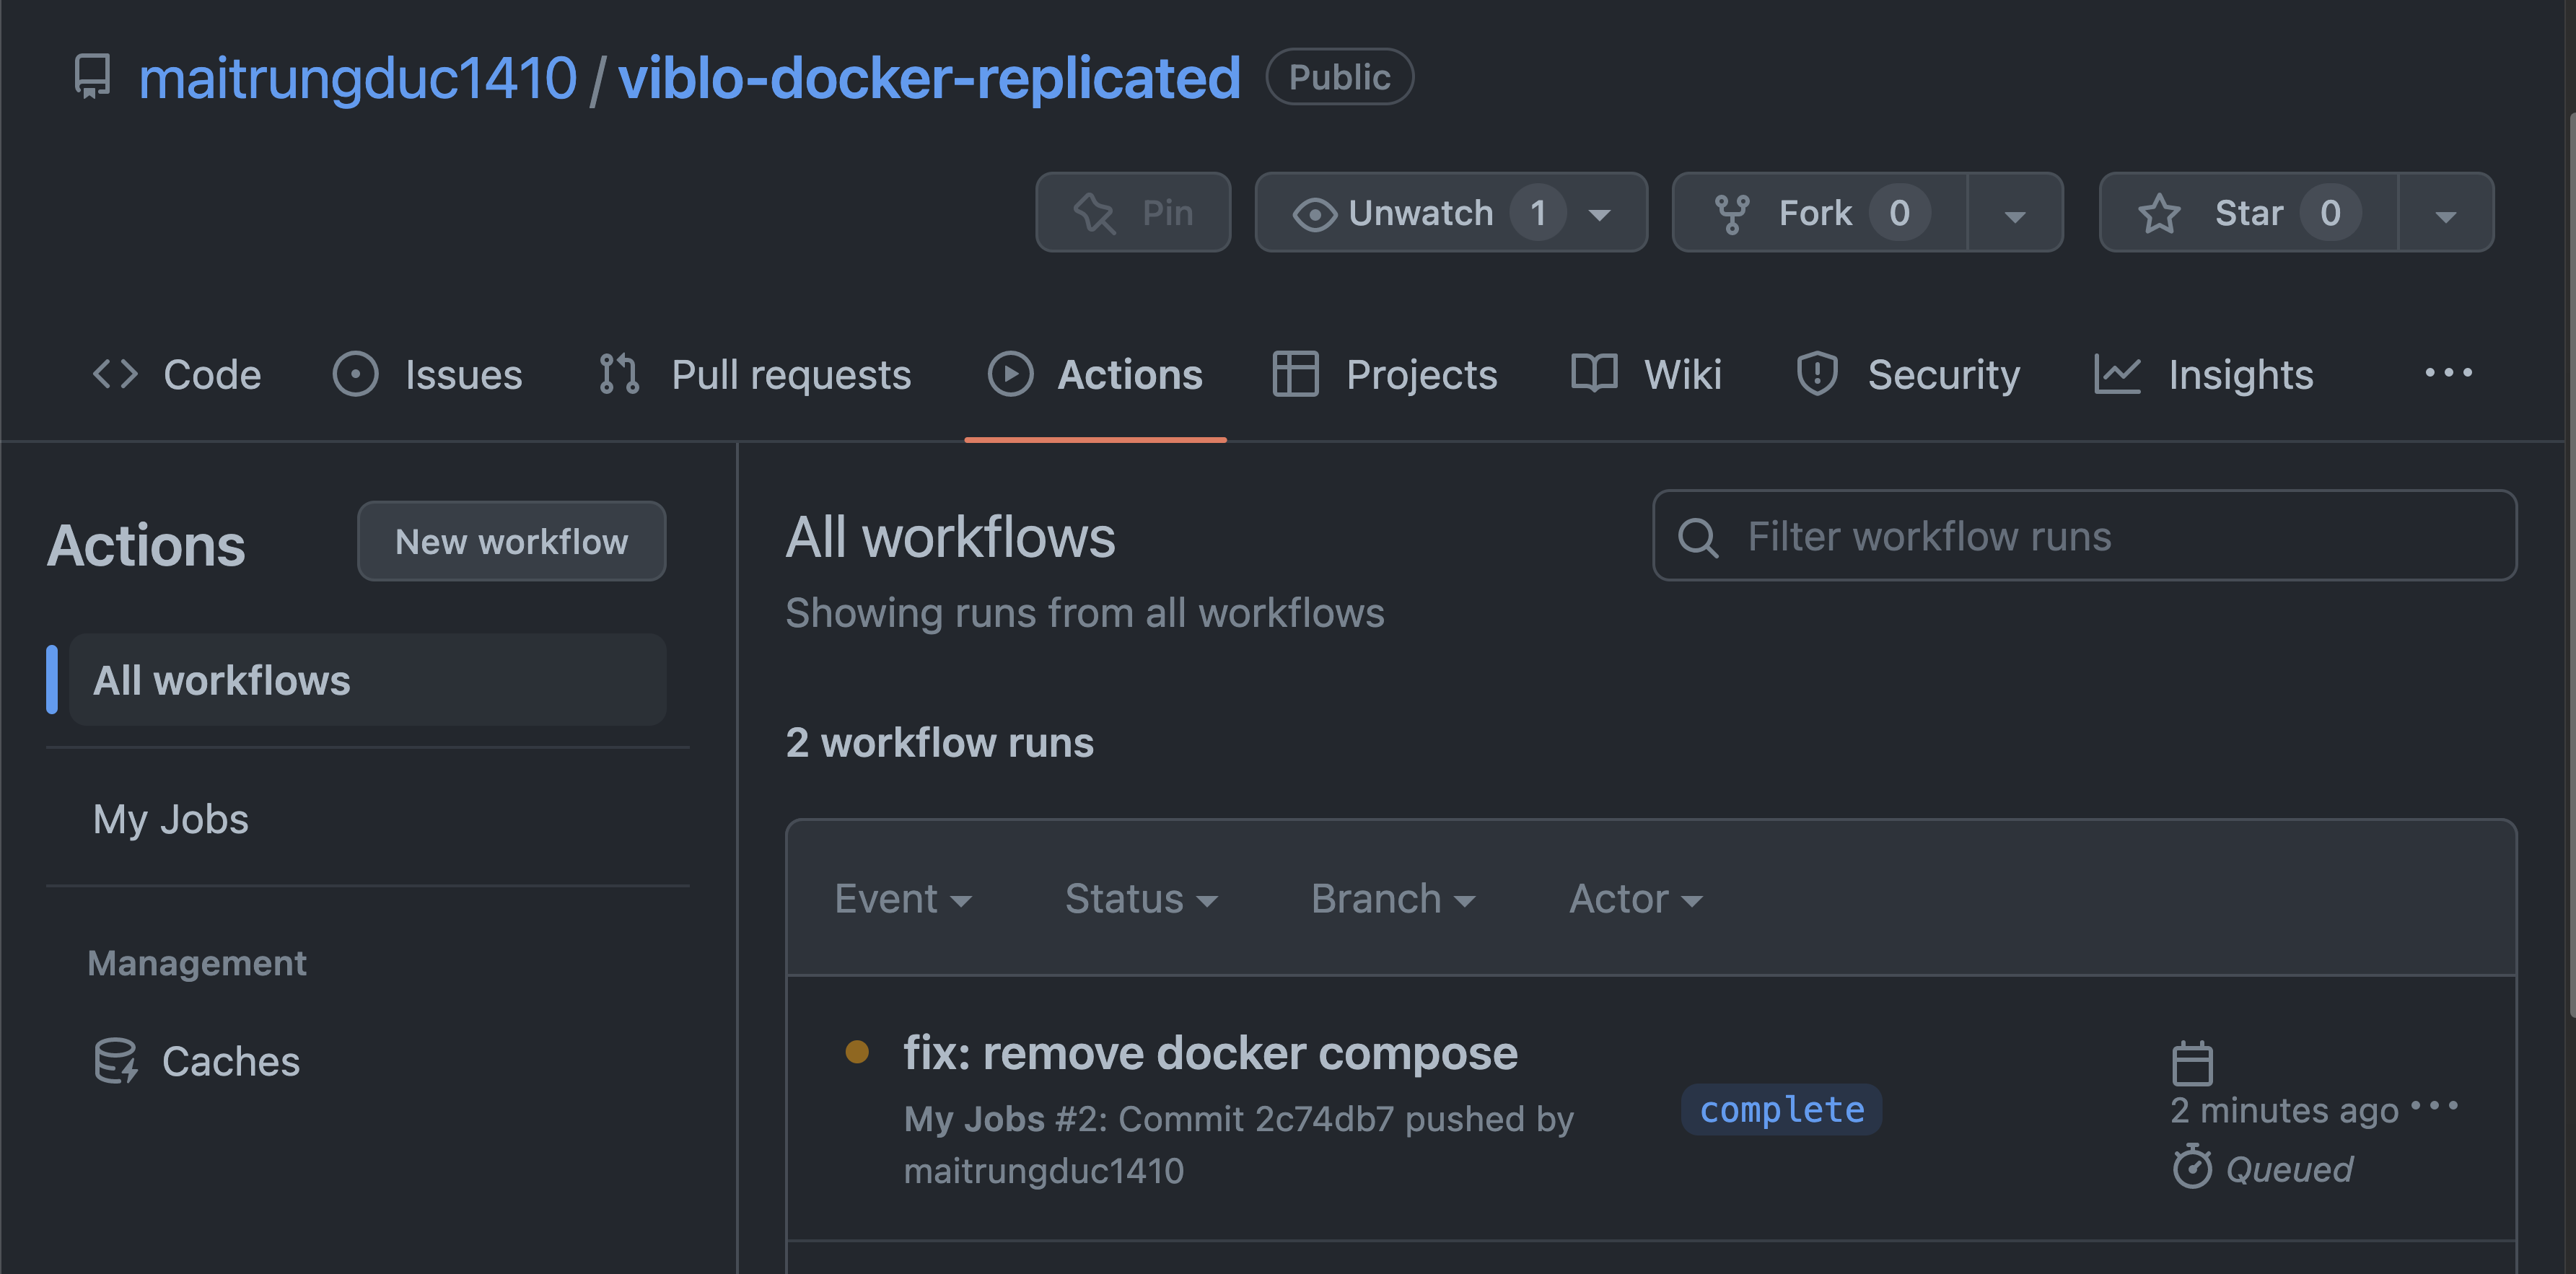Click the Projects table icon

point(1295,374)
